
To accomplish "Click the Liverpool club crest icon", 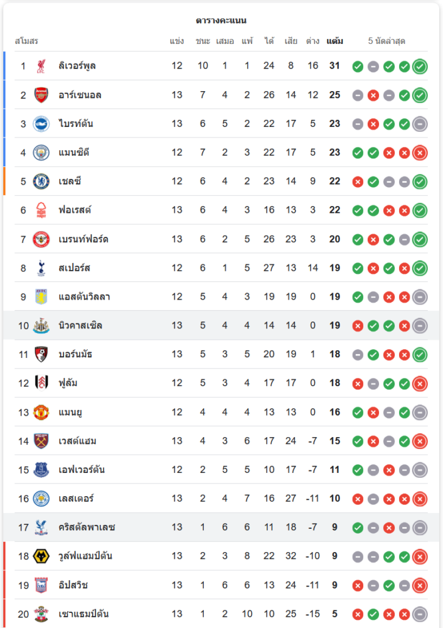I will click(41, 66).
